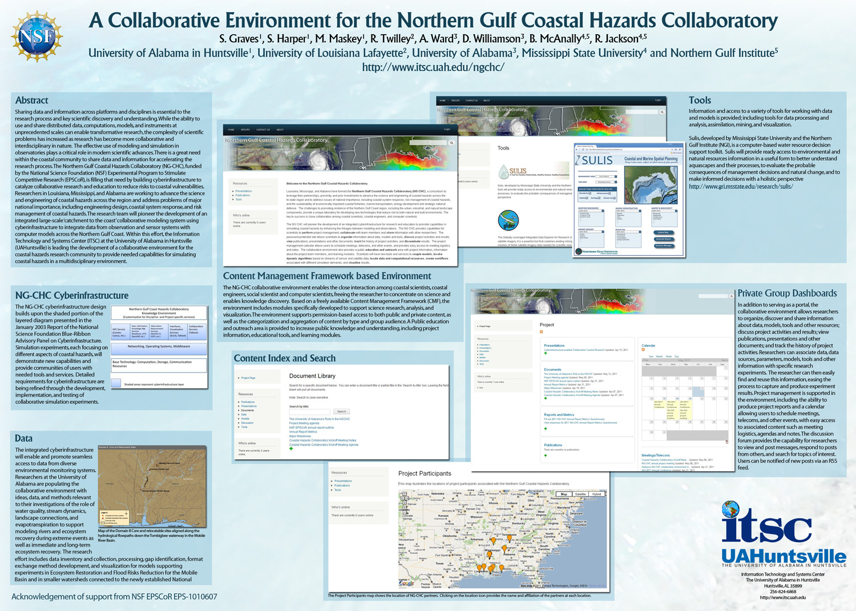
Task: Toggle Boundaries checkbox in SULIS panel
Action: (x=590, y=193)
